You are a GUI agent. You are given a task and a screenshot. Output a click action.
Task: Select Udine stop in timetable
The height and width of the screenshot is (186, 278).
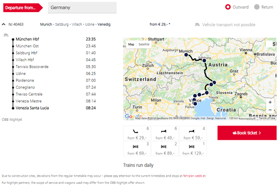coord(20,73)
